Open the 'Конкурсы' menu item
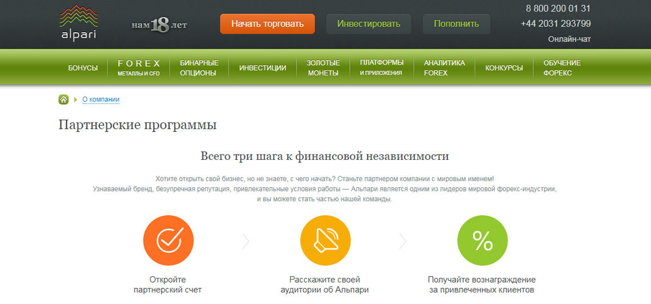Screen dimensions: 651x304 point(504,68)
